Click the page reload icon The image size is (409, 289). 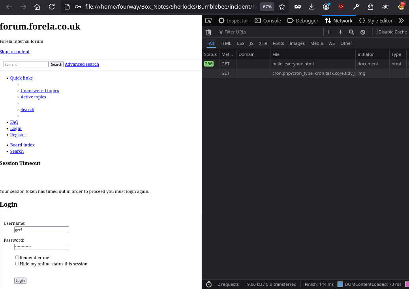[52, 7]
